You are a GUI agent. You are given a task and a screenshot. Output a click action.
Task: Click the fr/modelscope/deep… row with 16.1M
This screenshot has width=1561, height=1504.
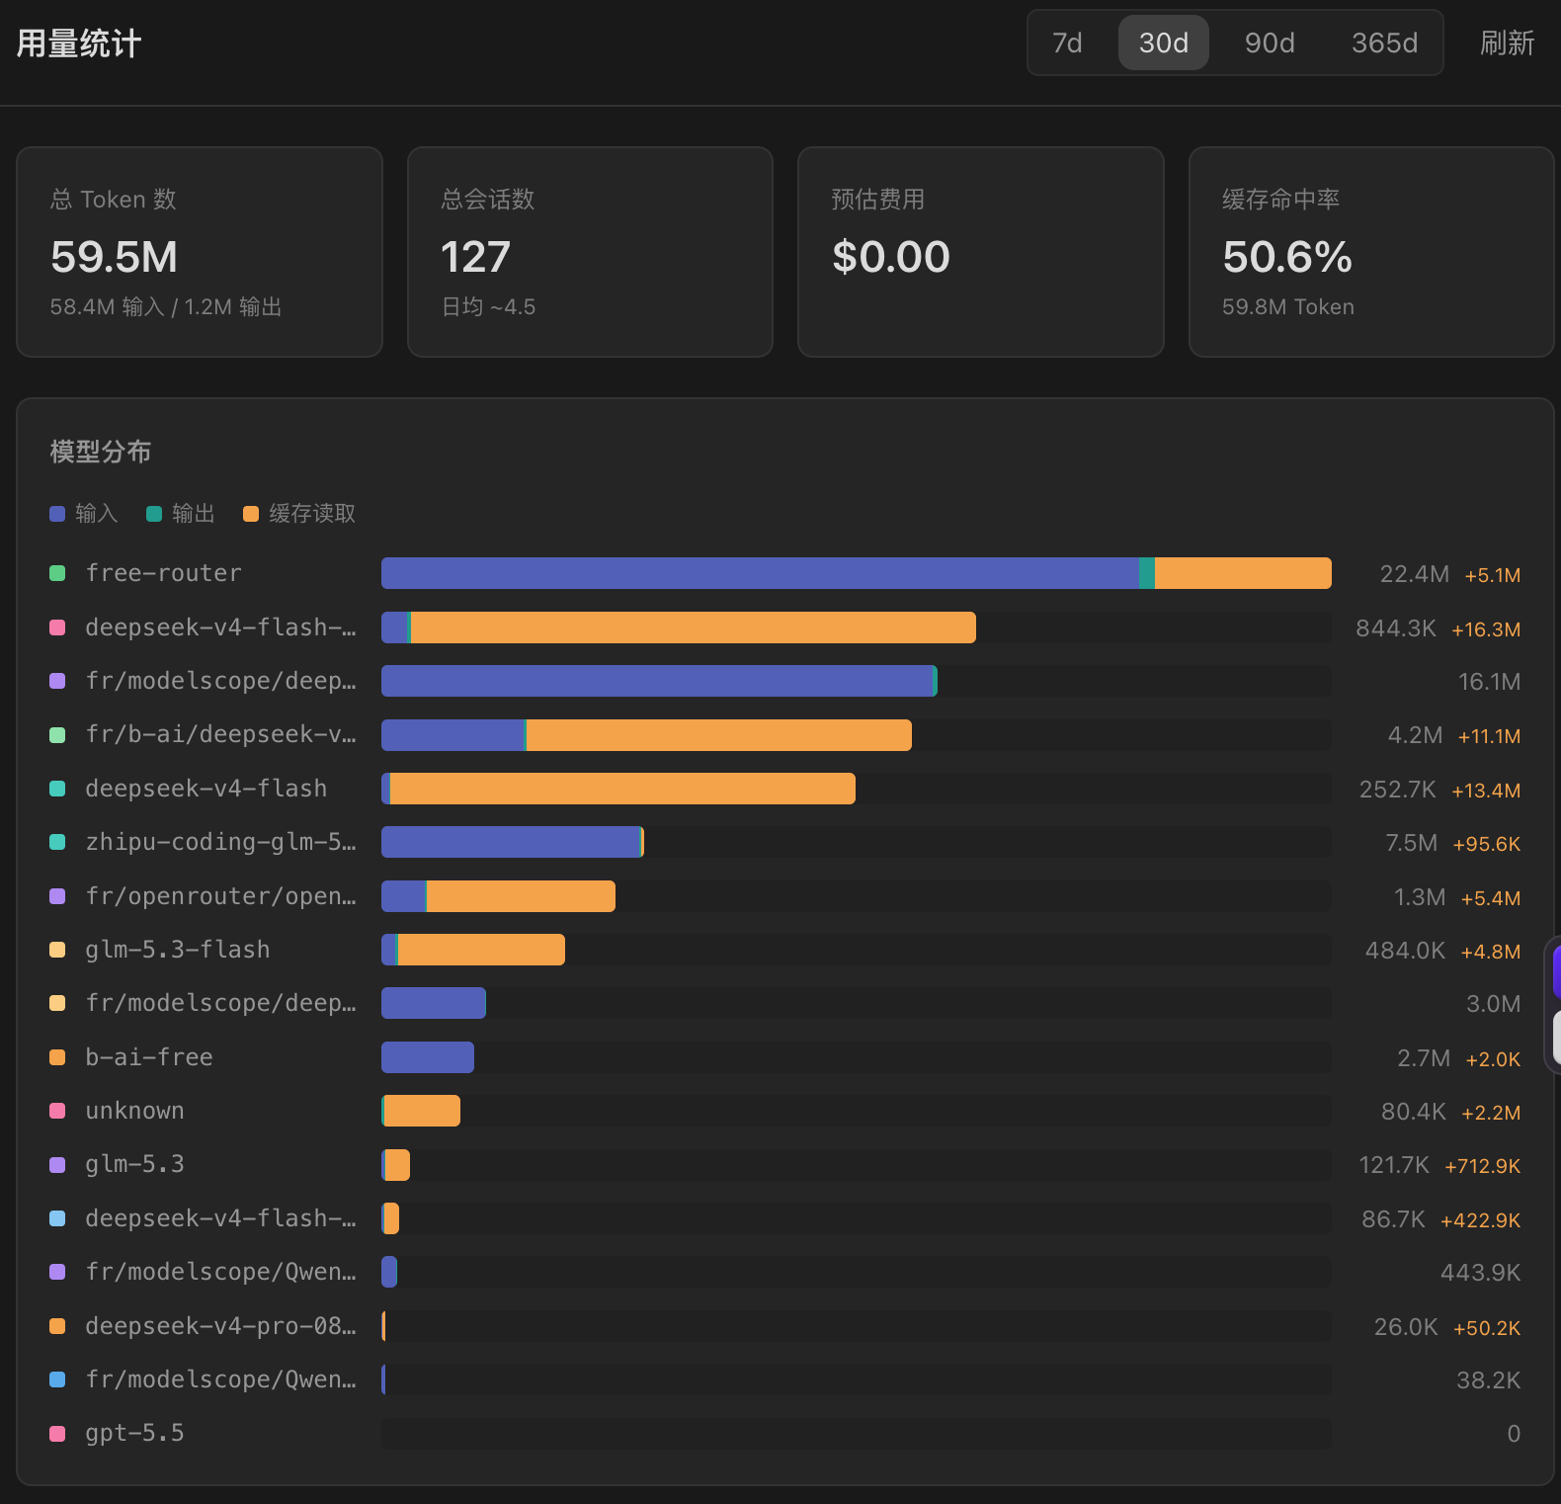[785, 681]
